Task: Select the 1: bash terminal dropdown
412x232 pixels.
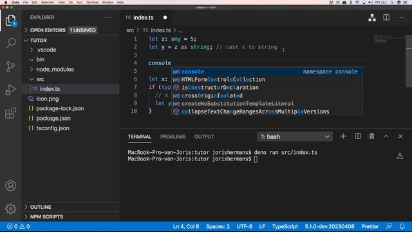Action: pyautogui.click(x=295, y=137)
